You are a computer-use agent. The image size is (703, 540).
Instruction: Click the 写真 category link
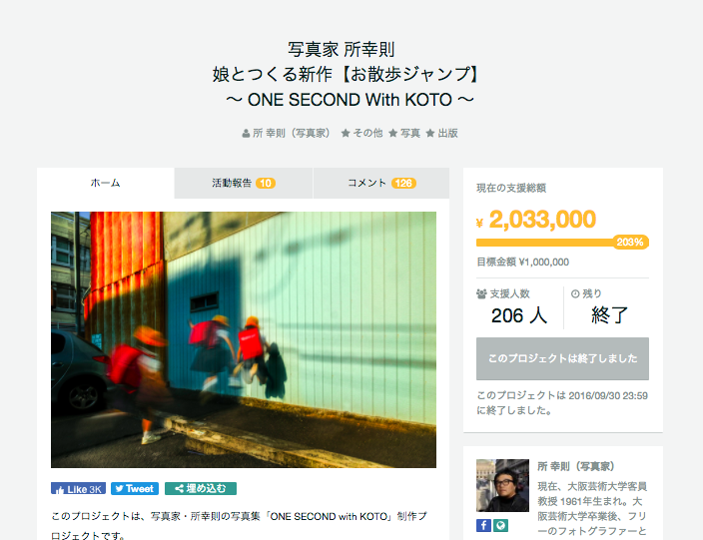click(410, 134)
